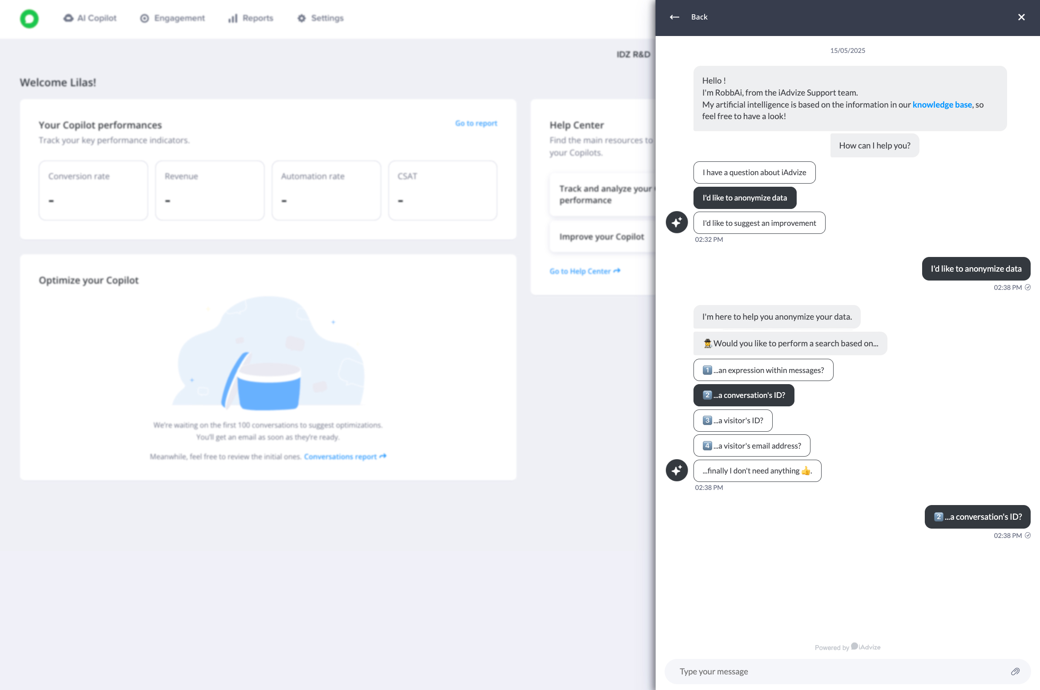The image size is (1040, 690).
Task: Click the paperclip attachment icon
Action: click(x=1015, y=671)
